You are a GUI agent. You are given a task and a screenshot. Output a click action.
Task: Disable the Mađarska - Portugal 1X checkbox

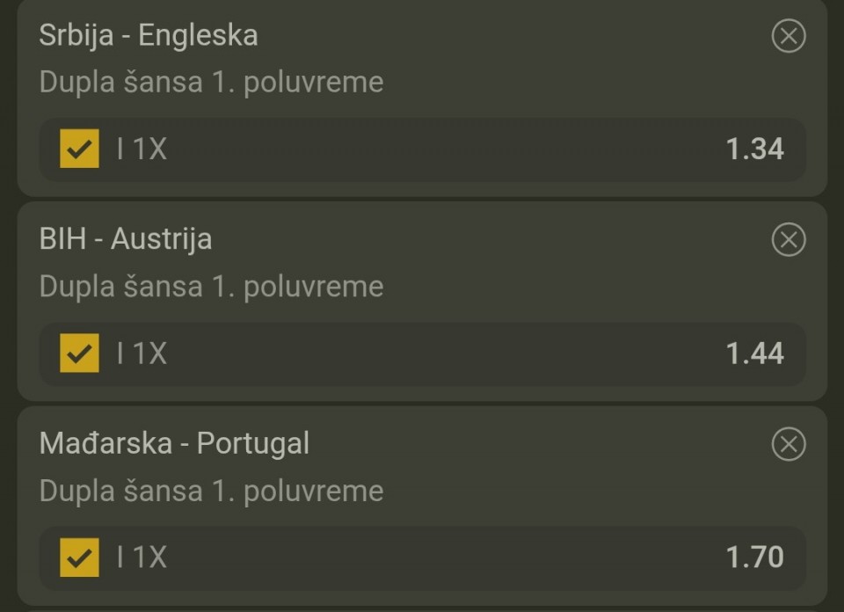pos(79,557)
